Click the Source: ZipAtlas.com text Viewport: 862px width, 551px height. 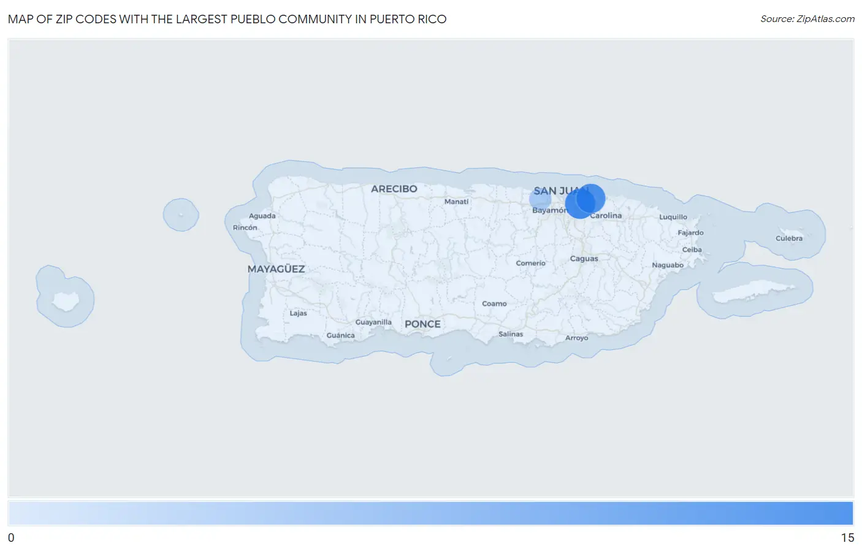tap(807, 19)
